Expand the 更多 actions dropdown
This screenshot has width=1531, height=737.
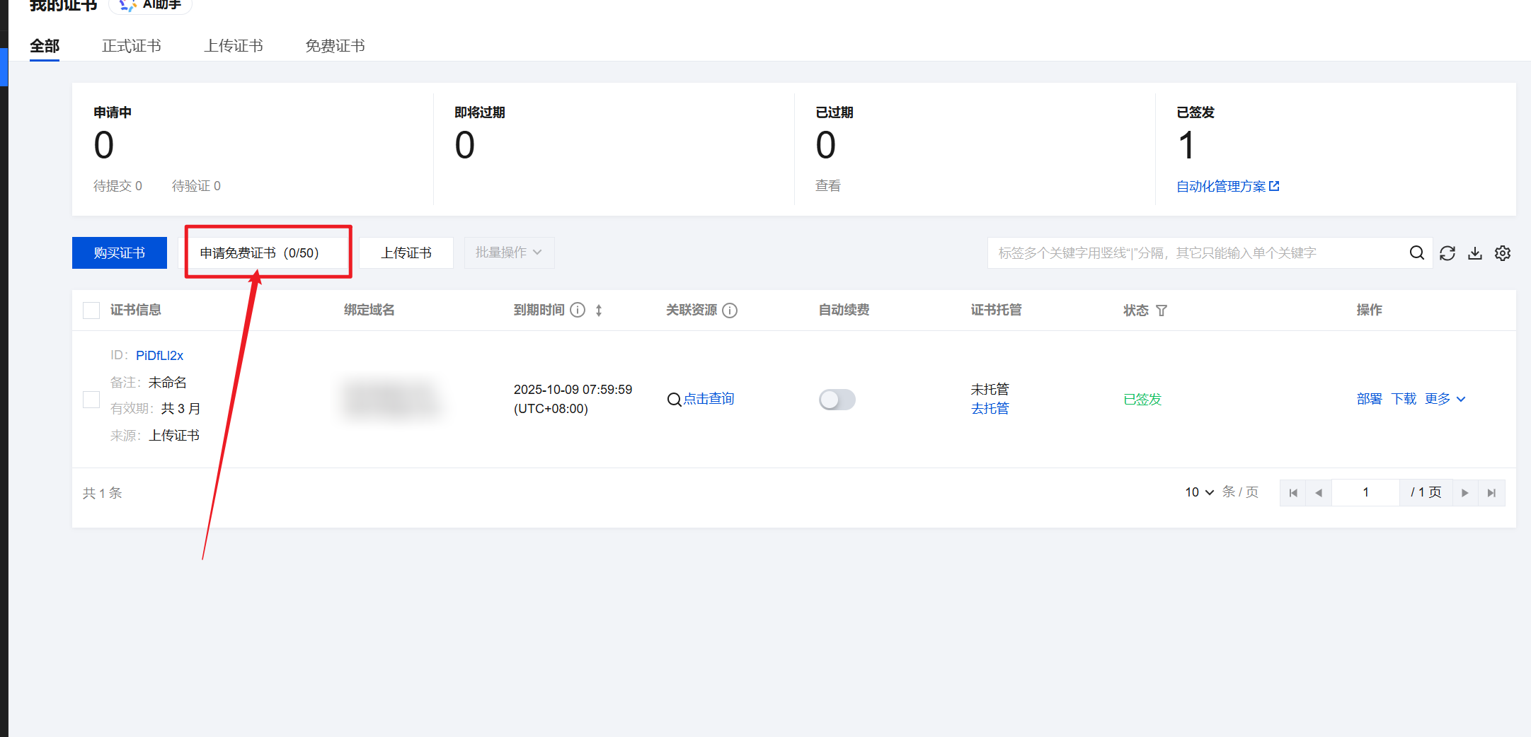1444,398
